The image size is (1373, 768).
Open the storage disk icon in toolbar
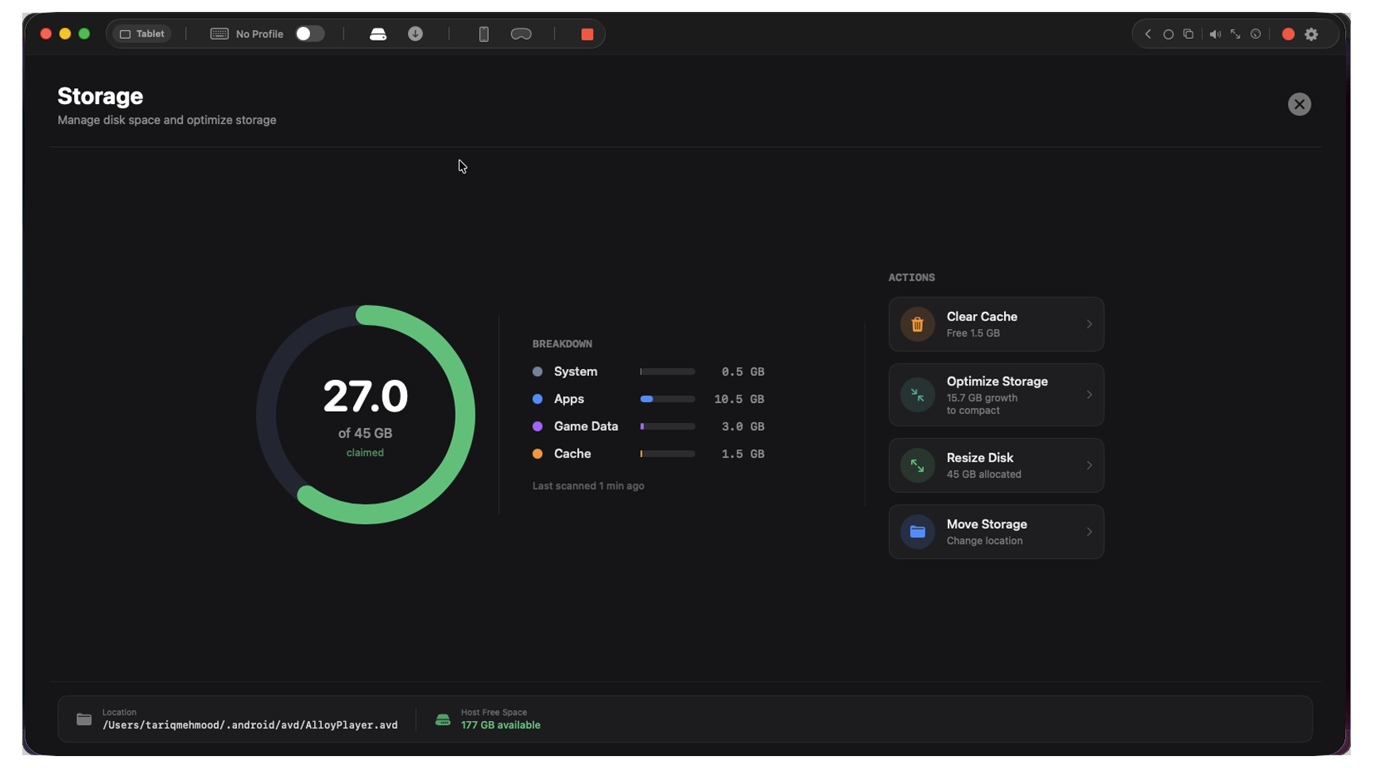coord(378,34)
